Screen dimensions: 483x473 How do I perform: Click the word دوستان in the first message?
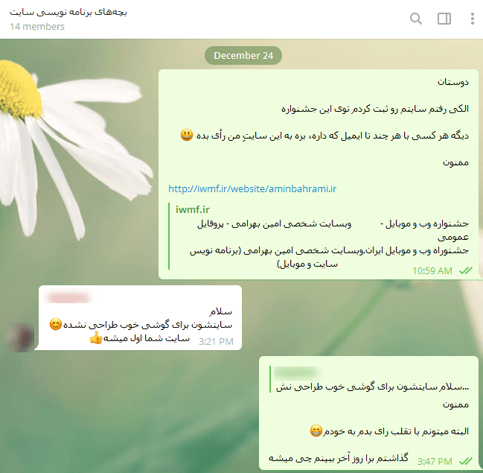(453, 82)
